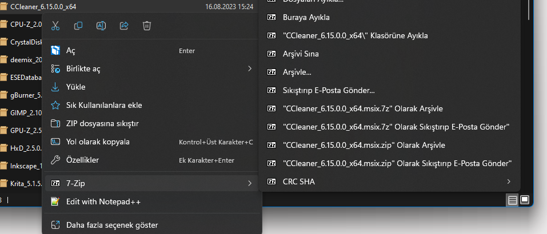Click the Delete trash icon

147,26
